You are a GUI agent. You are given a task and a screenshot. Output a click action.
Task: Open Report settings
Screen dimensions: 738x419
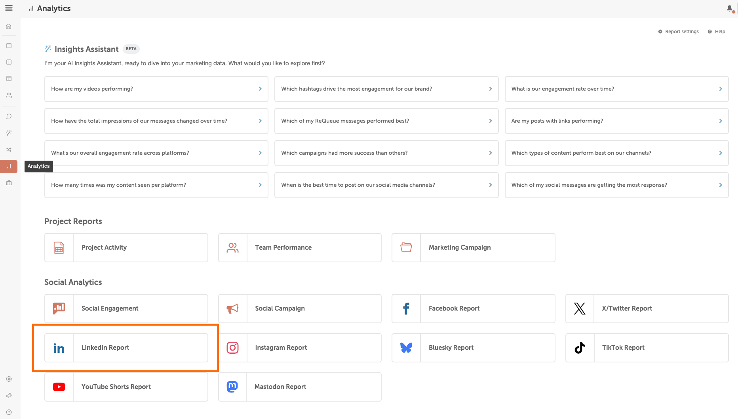pyautogui.click(x=678, y=32)
